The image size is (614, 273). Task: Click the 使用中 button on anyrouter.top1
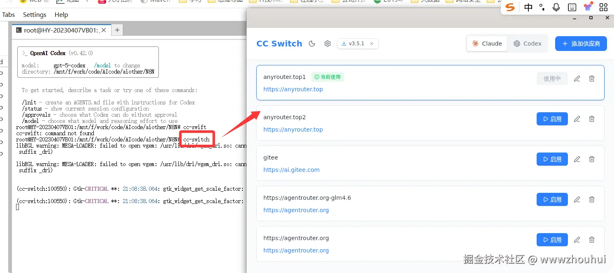point(552,79)
